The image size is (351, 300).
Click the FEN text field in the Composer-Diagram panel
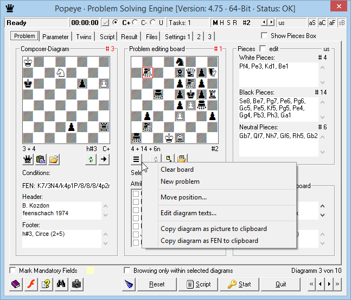click(73, 186)
